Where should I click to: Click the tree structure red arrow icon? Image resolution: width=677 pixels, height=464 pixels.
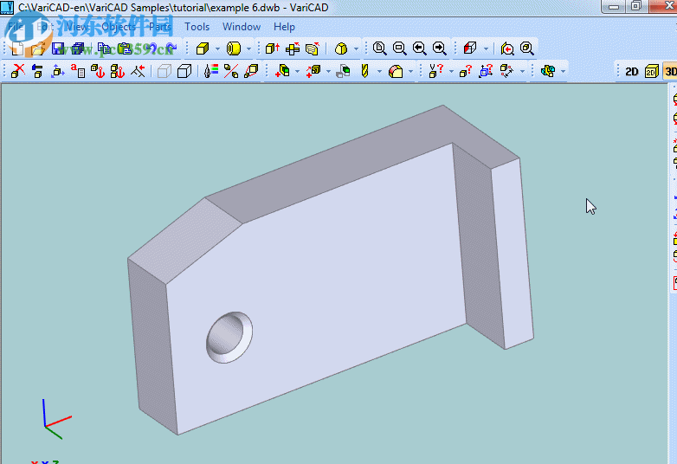(138, 71)
